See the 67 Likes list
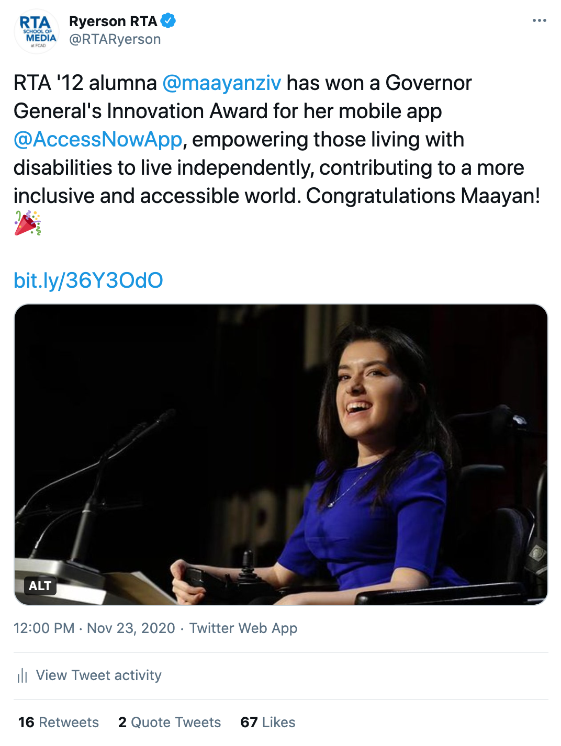 (268, 722)
